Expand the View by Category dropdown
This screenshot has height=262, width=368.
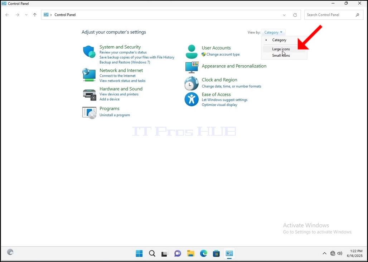click(273, 32)
